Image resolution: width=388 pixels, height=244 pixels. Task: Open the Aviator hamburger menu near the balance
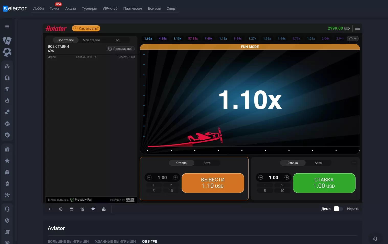[x=358, y=28]
